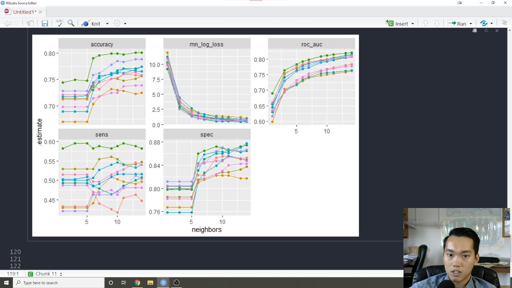Knit the document with the Knit button

click(x=91, y=24)
